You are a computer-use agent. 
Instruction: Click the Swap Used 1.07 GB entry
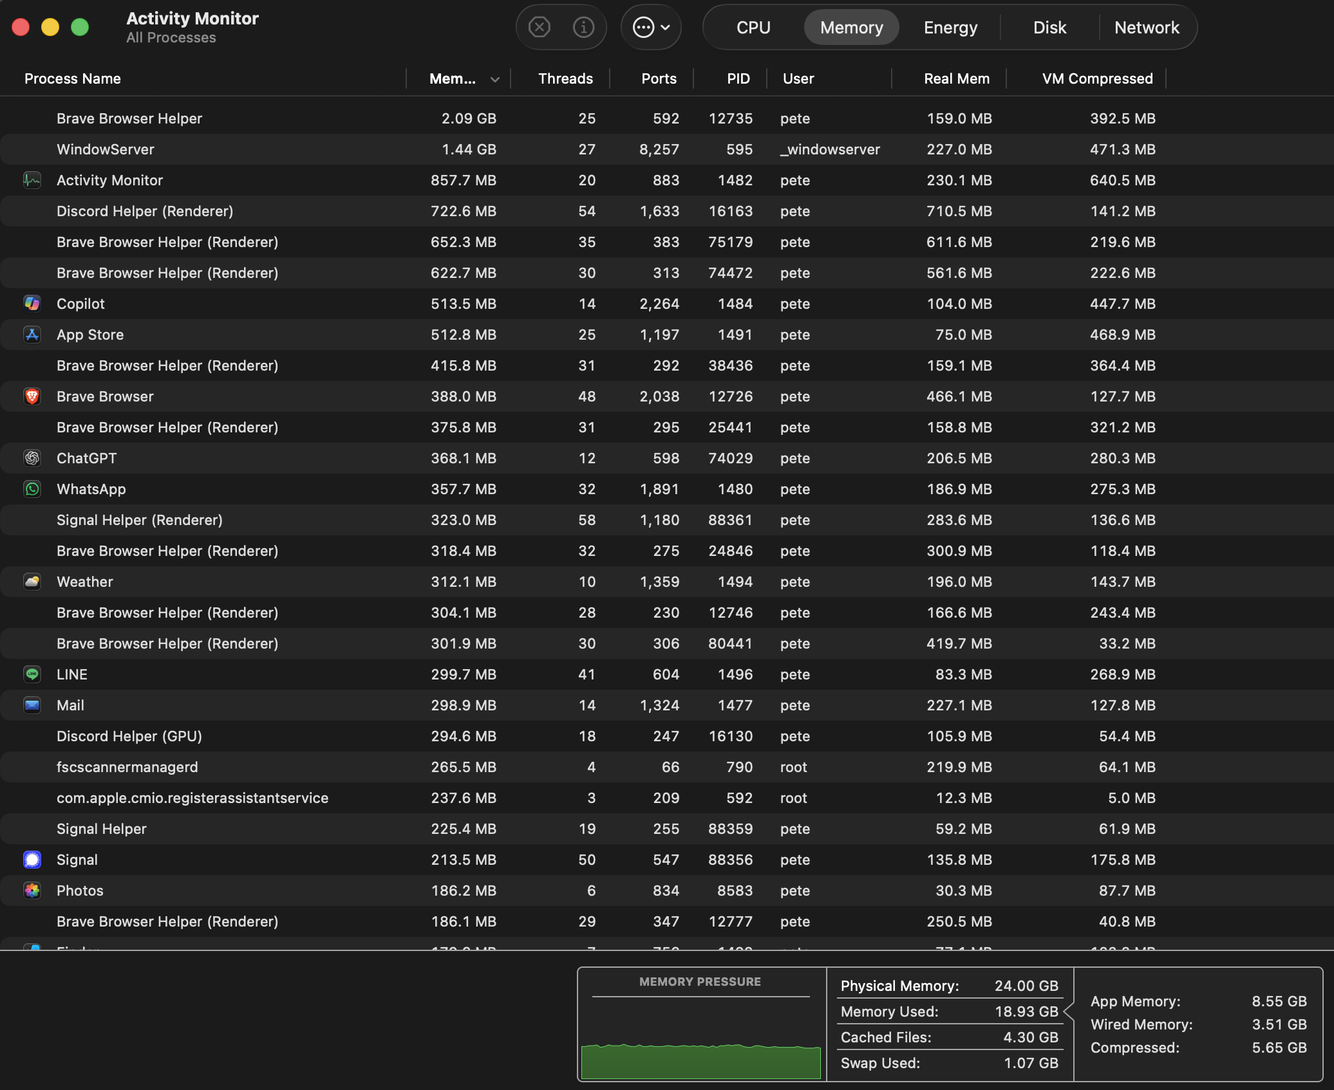pyautogui.click(x=950, y=1063)
